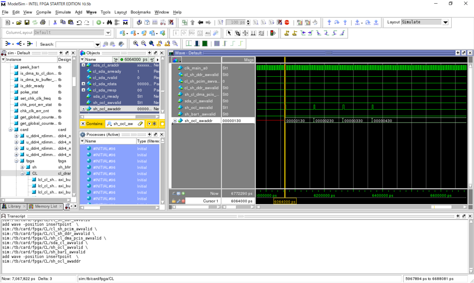Click the red Stop/Break simulation icon
The image size is (474, 283).
pos(287,22)
